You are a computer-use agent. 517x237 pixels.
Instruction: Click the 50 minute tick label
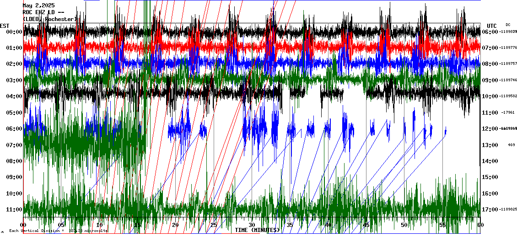click(x=404, y=225)
